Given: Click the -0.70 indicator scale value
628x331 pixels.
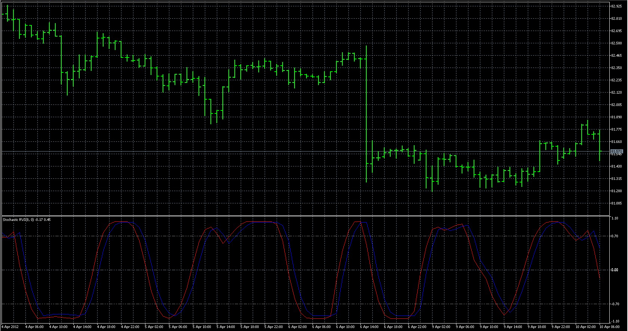Looking at the screenshot, I should [x=614, y=304].
